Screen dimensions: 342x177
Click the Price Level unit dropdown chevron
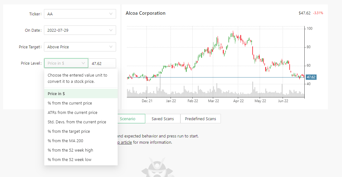[x=83, y=63]
